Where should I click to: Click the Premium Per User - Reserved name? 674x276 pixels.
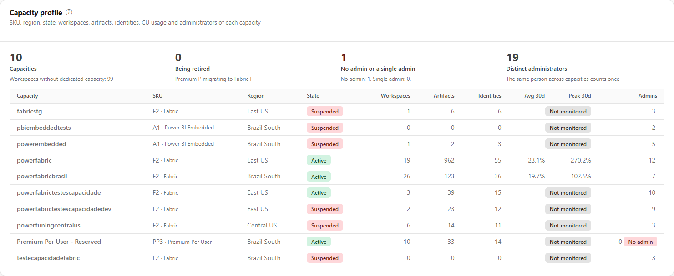pyautogui.click(x=59, y=241)
